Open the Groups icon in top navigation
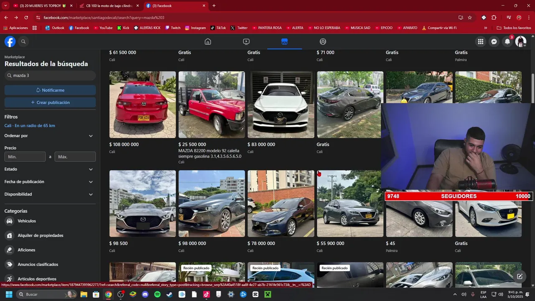Image resolution: width=535 pixels, height=301 pixels. [x=323, y=41]
